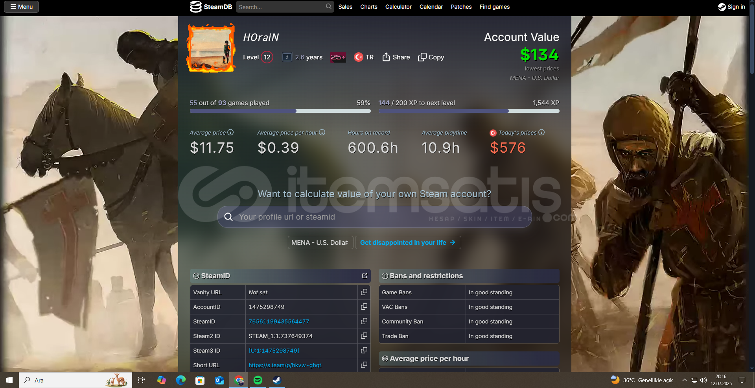Open the Find games menu item

495,7
